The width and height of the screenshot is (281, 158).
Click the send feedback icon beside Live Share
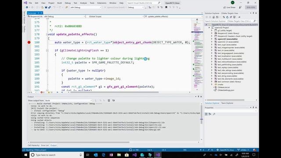coord(240,7)
